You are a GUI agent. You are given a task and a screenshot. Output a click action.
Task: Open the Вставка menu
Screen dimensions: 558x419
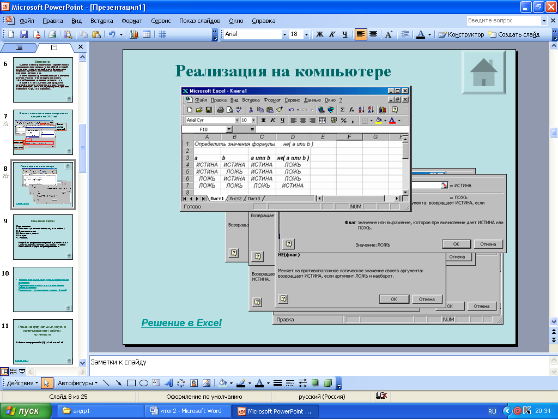point(101,21)
